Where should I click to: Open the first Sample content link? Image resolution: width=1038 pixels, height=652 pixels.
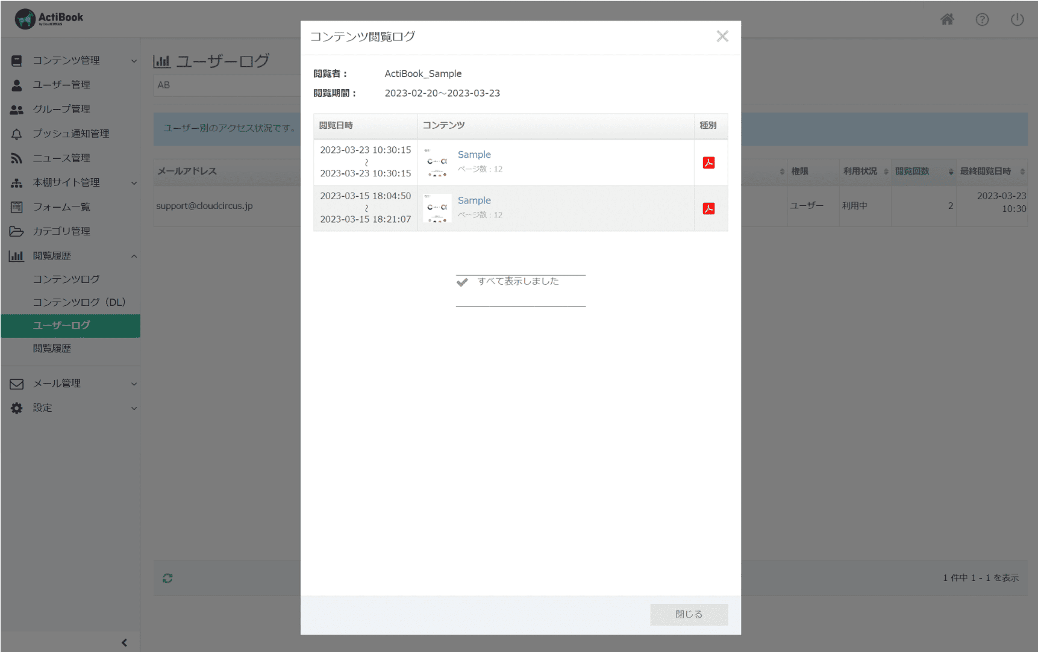[474, 155]
